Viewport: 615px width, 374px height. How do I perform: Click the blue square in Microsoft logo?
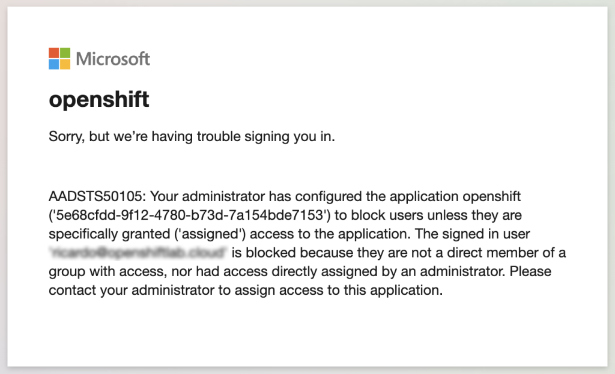coord(54,64)
